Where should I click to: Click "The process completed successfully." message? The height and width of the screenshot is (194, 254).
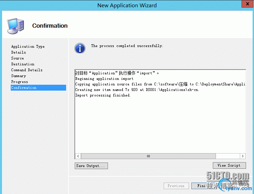(x=127, y=46)
